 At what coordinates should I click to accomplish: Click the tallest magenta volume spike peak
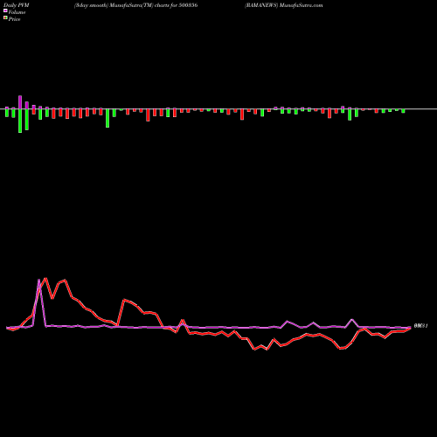38,280
